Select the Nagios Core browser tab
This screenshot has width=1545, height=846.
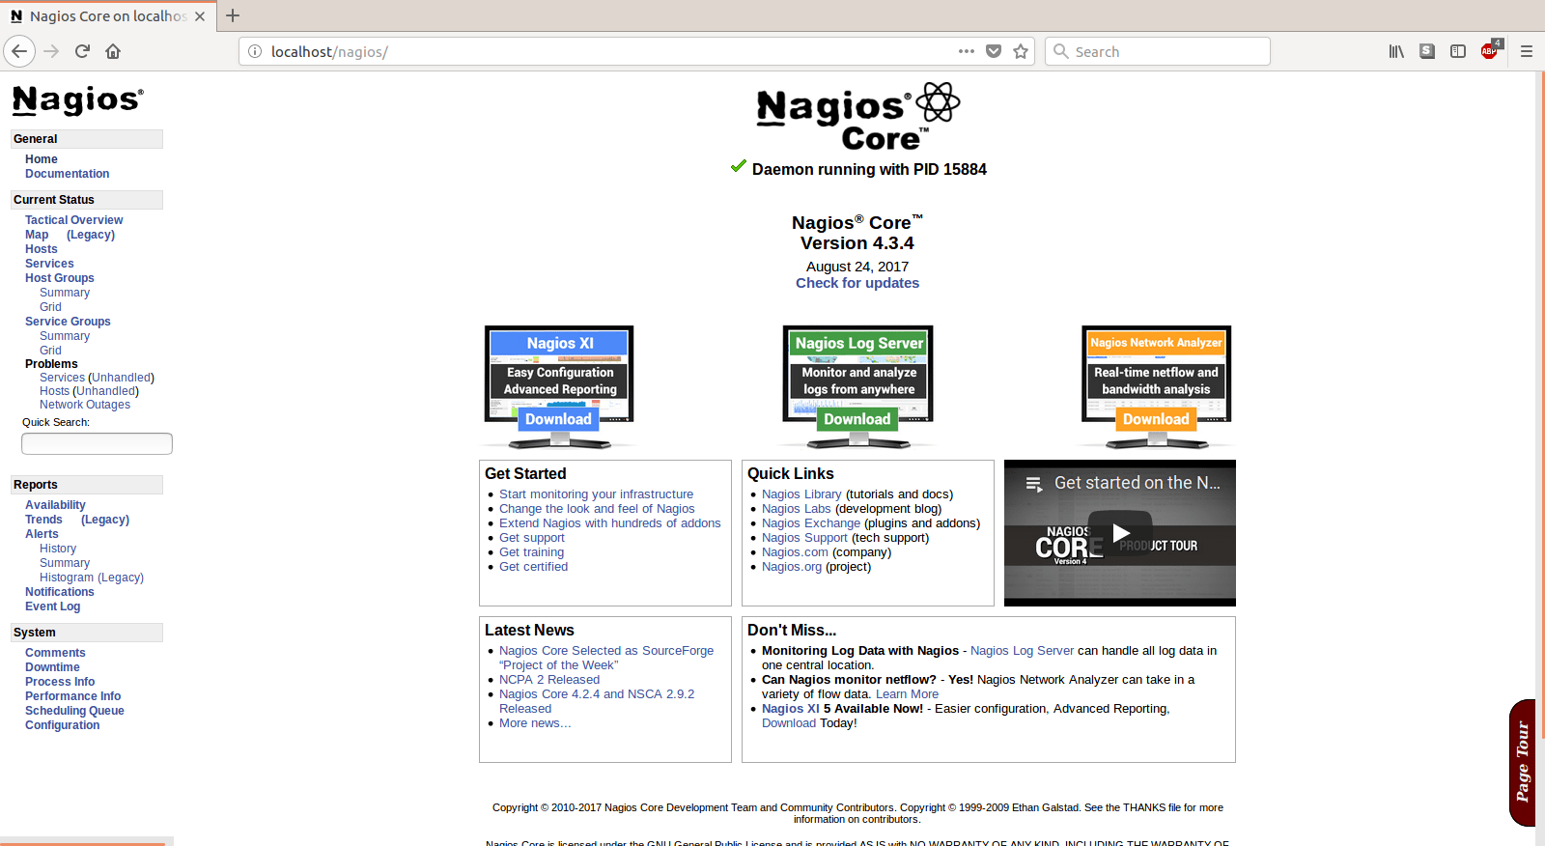(106, 16)
